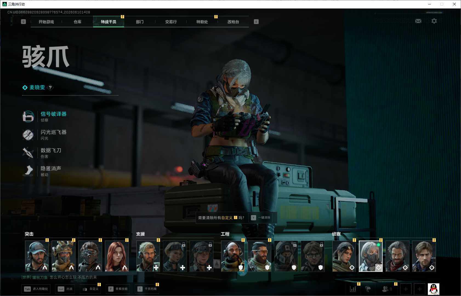Open the 部门 tab
The height and width of the screenshot is (296, 461).
click(x=140, y=22)
